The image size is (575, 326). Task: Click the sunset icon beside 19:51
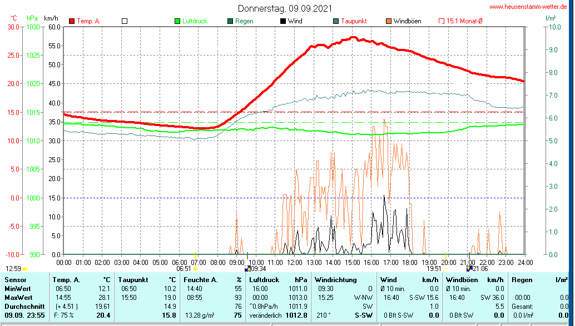pyautogui.click(x=445, y=269)
